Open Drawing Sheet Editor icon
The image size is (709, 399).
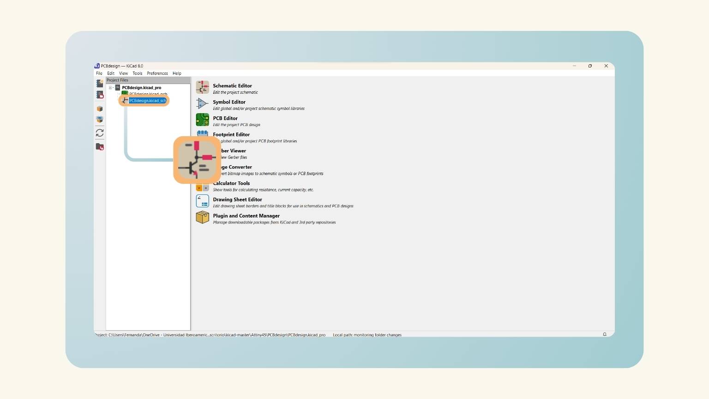pyautogui.click(x=202, y=201)
